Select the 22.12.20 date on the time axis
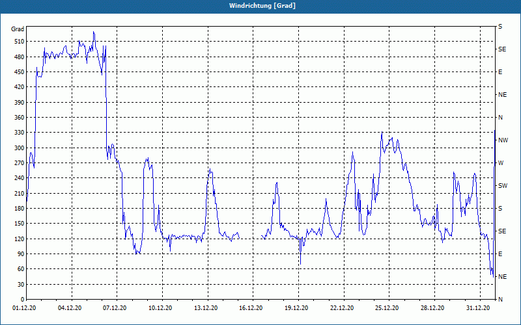 342,308
